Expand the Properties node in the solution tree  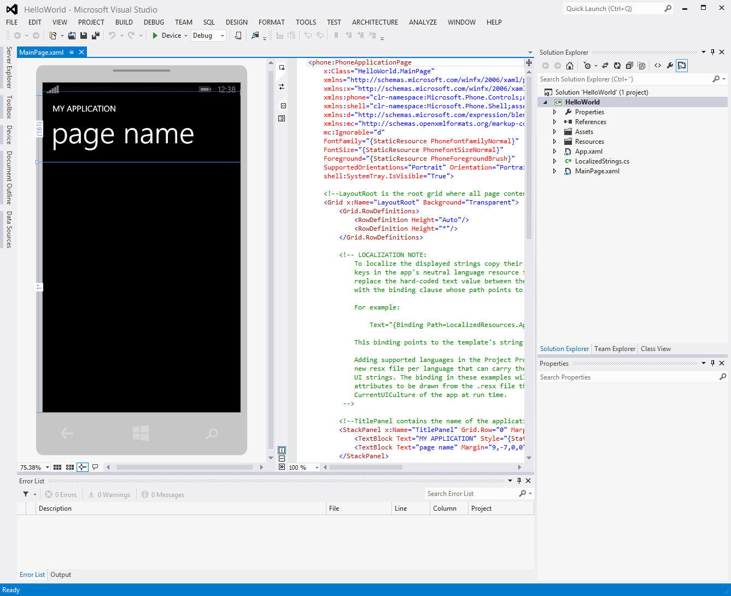(x=554, y=112)
